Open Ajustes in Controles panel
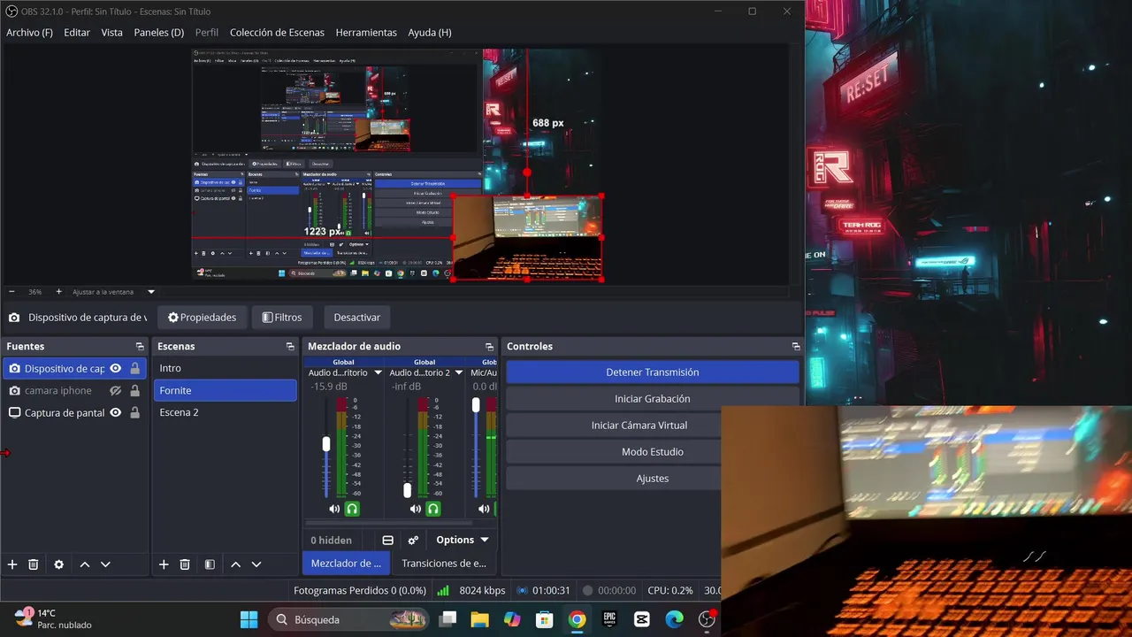The width and height of the screenshot is (1132, 637). (x=653, y=479)
